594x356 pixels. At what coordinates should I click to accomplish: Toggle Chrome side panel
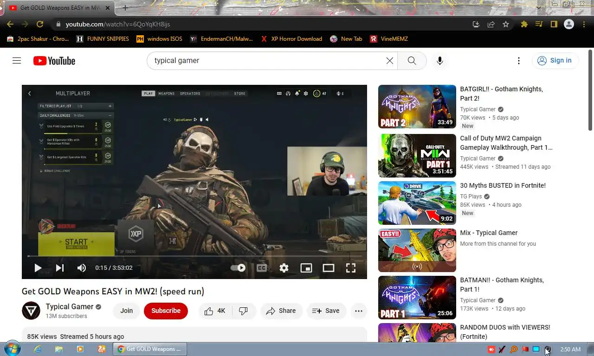554,24
